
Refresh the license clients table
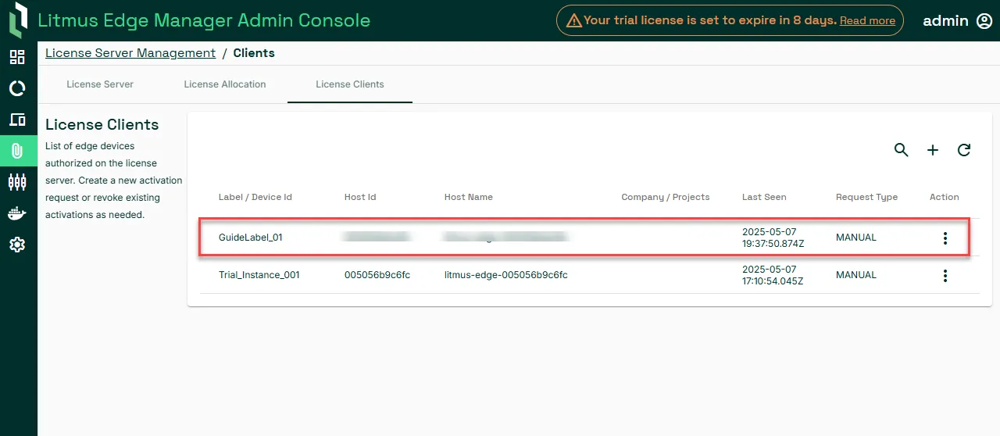[964, 150]
